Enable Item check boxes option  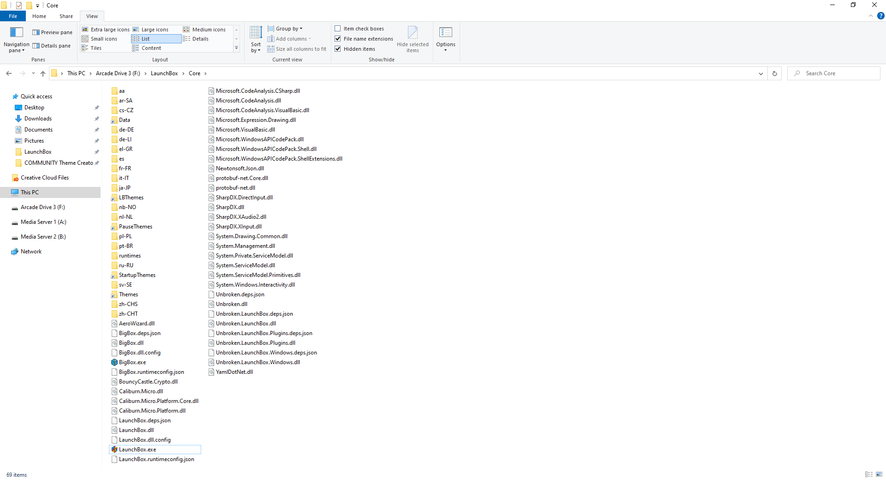(338, 29)
